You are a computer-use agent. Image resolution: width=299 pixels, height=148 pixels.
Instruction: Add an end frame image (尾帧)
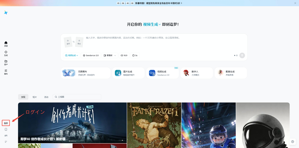tap(79, 42)
